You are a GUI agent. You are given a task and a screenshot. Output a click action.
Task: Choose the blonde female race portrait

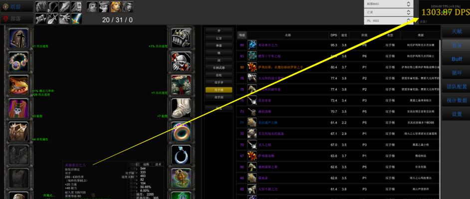pyautogui.click(x=116, y=6)
